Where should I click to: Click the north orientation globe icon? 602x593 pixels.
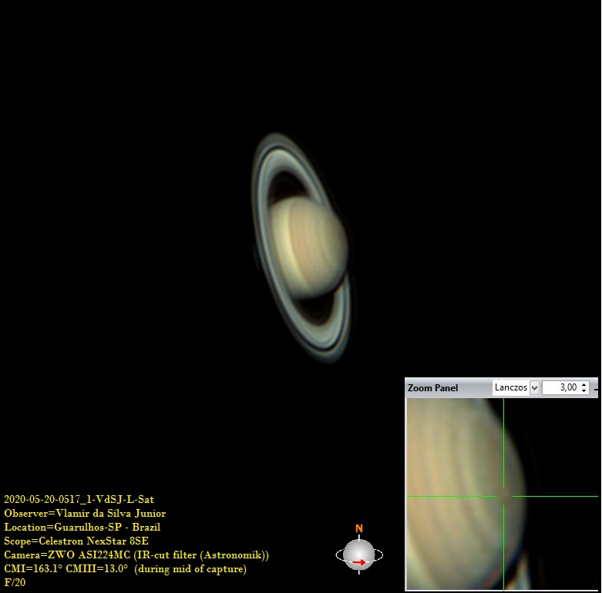(x=359, y=551)
